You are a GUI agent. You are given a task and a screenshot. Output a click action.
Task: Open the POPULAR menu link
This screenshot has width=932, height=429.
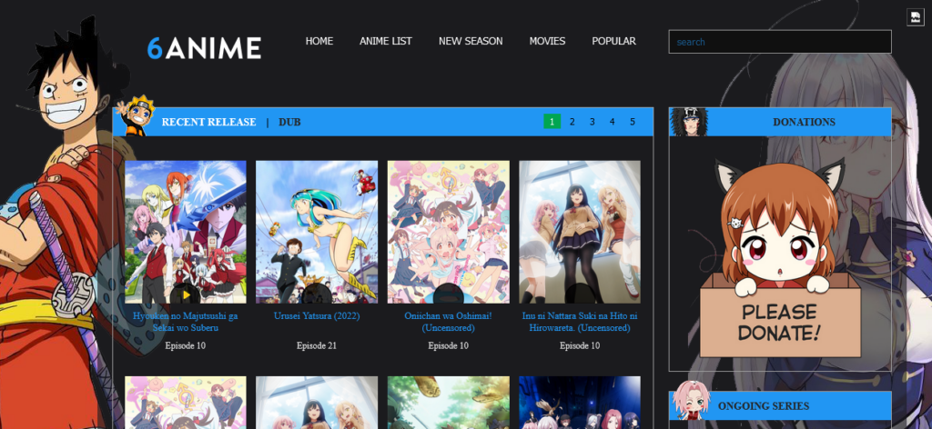[613, 41]
